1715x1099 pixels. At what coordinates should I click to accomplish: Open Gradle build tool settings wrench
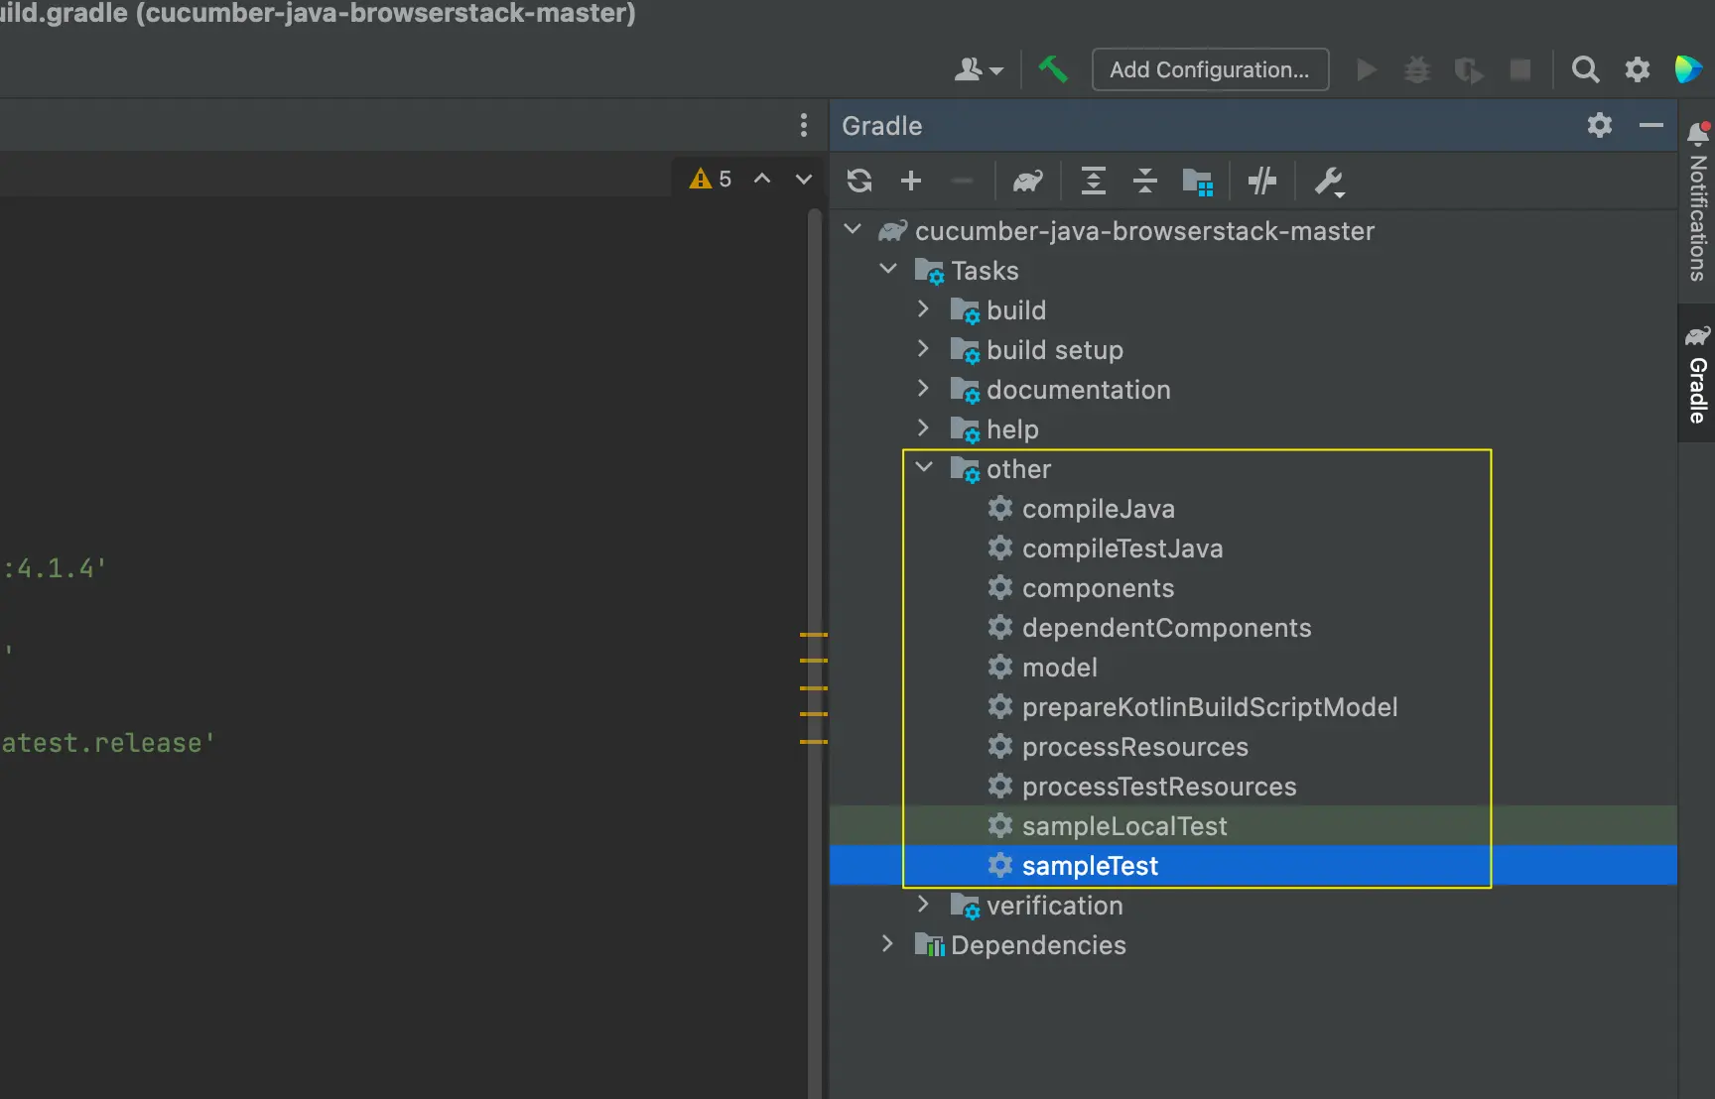pos(1329,182)
